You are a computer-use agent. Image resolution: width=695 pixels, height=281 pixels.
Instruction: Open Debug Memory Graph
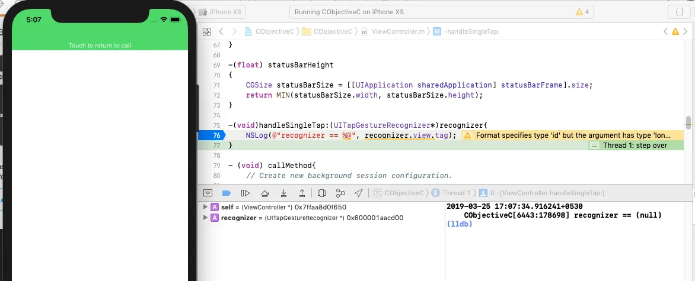click(x=340, y=193)
